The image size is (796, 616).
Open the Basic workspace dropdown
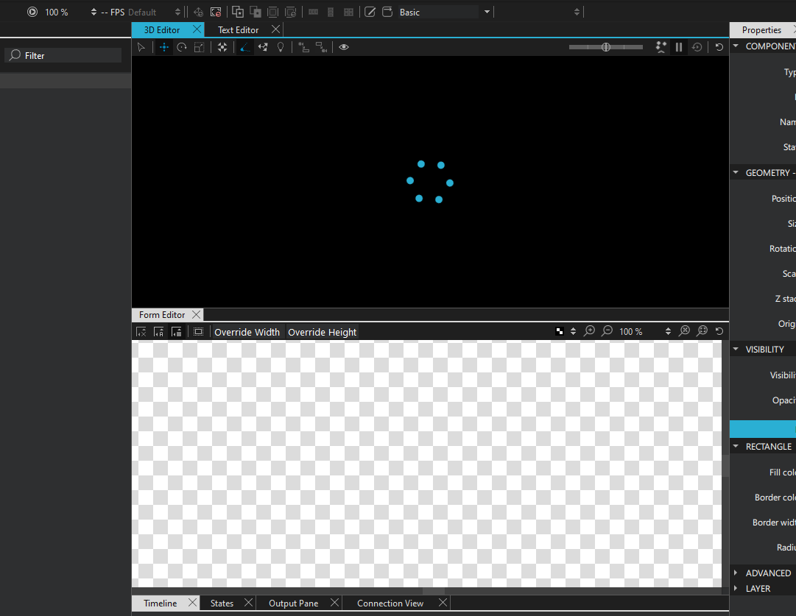487,12
